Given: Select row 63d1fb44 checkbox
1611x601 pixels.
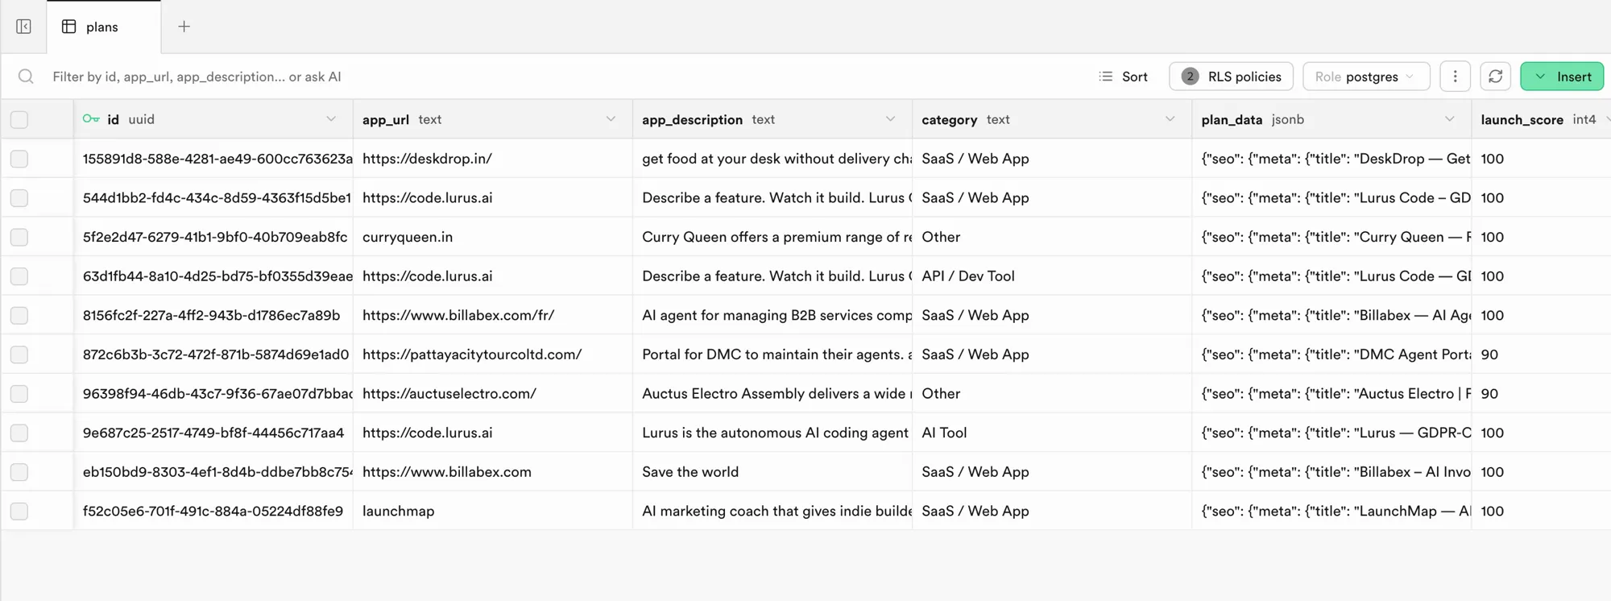Looking at the screenshot, I should pos(19,276).
